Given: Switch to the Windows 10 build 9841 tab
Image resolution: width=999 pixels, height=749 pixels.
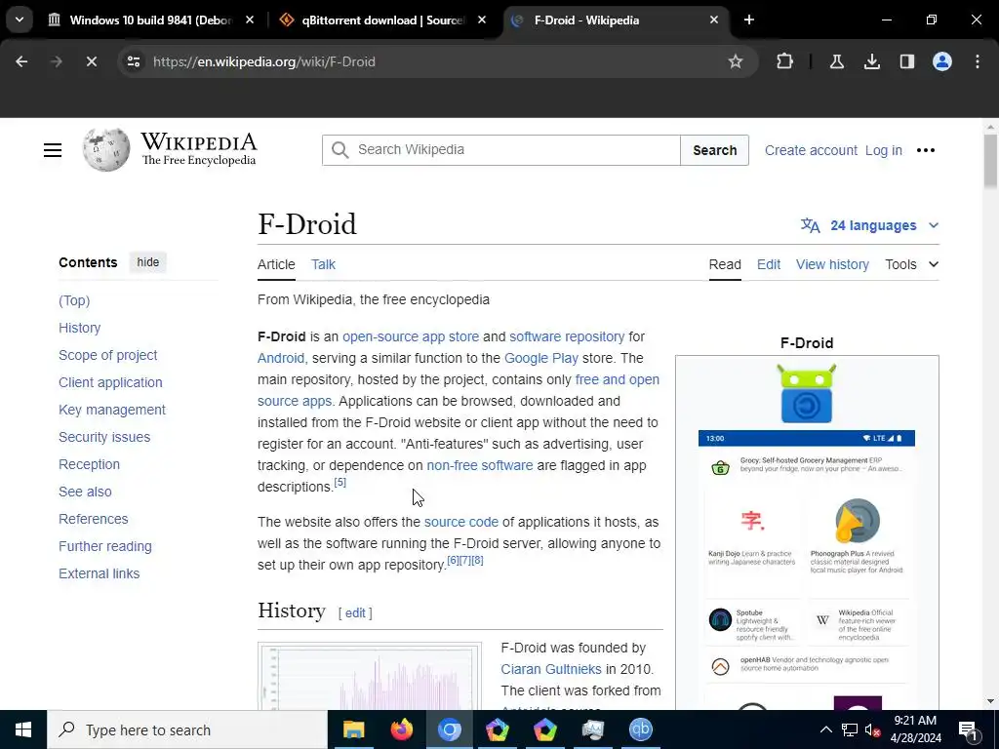Looking at the screenshot, I should tap(150, 20).
